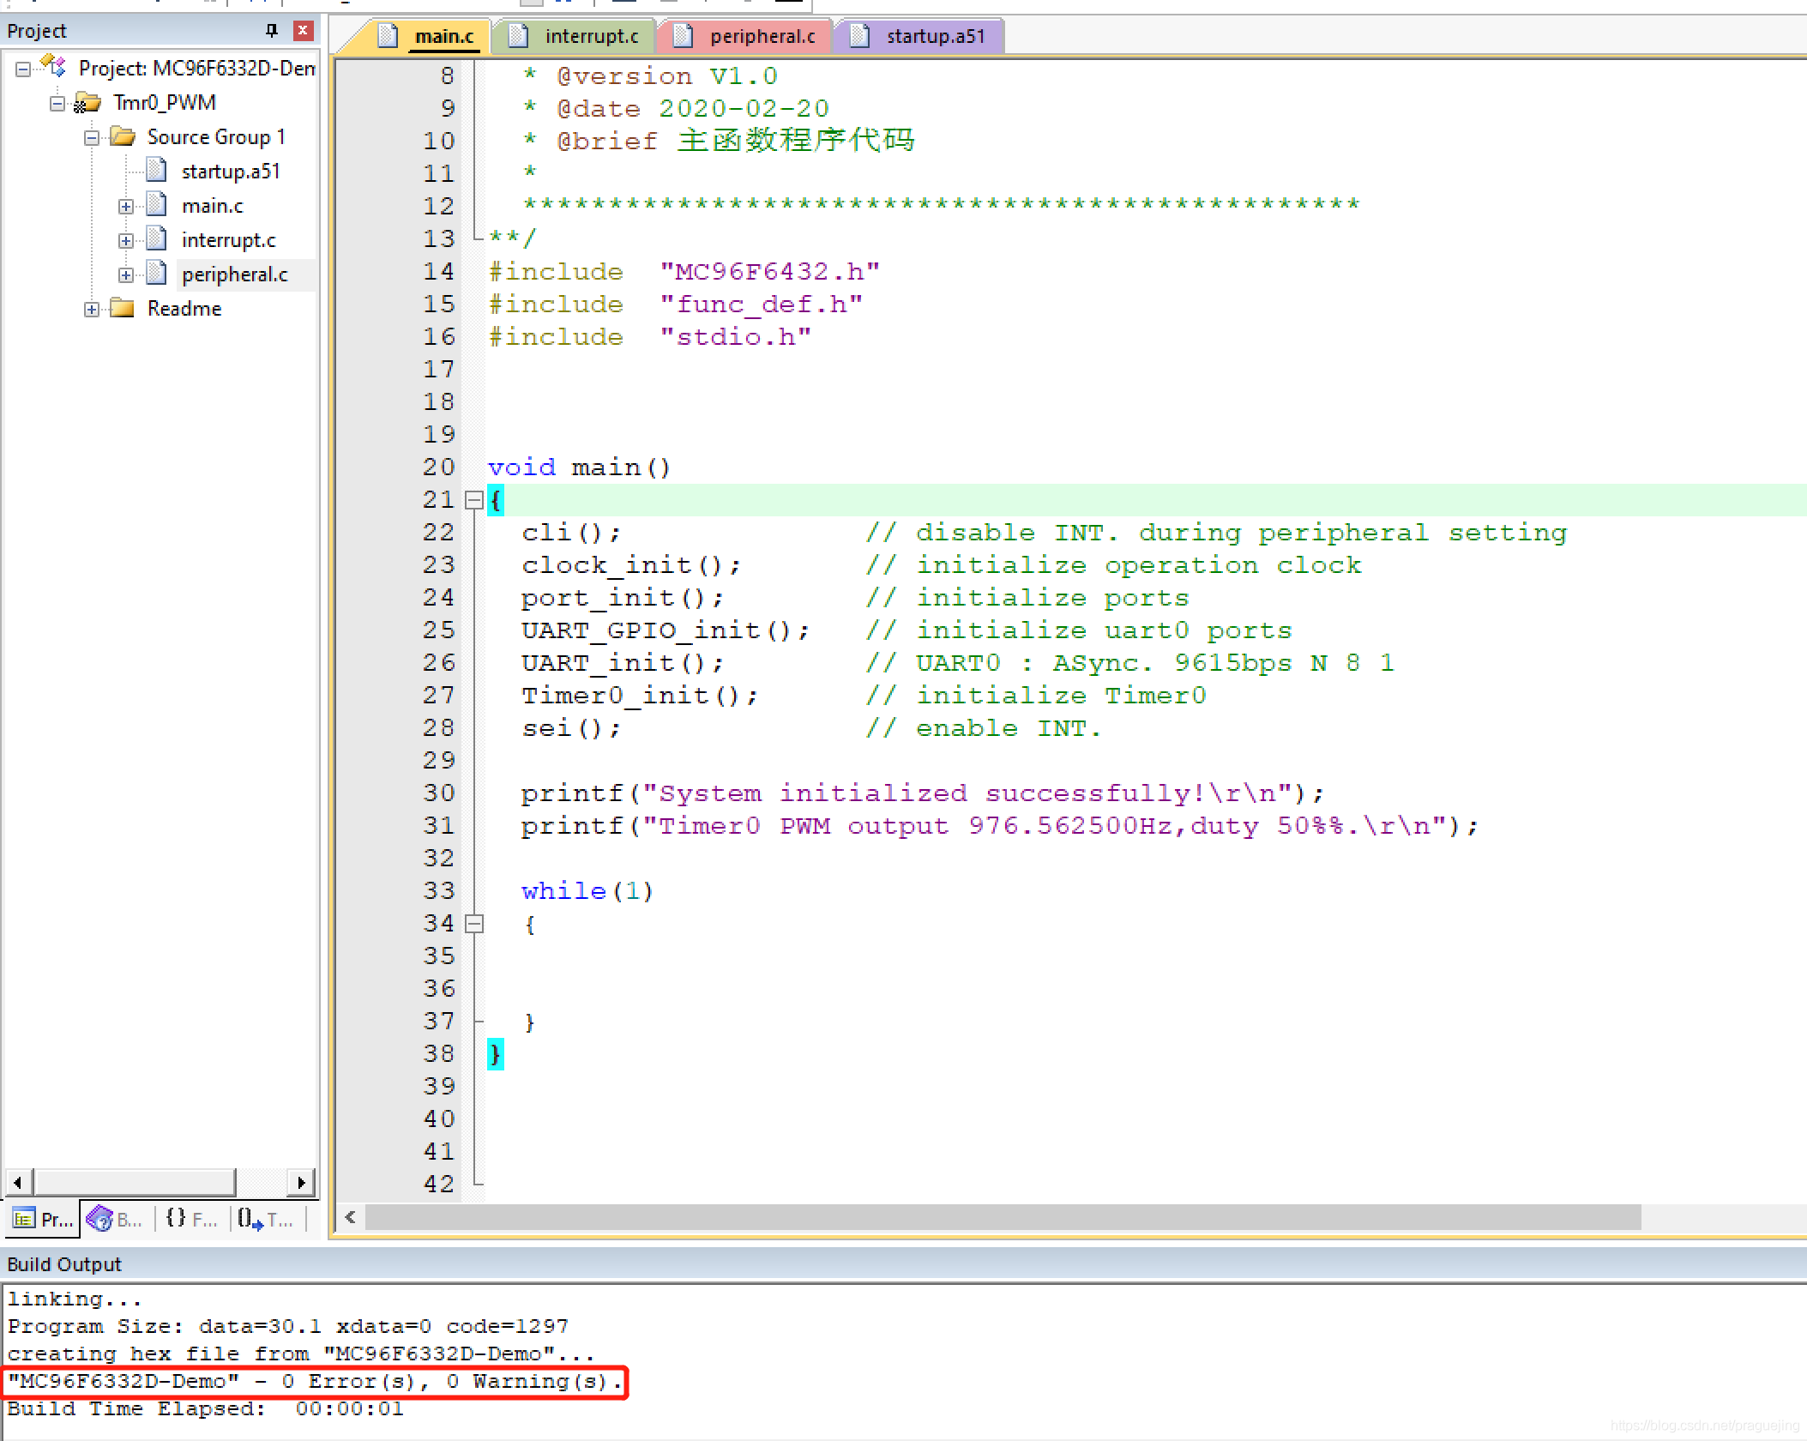Click the interrupt.c file icon in tree
This screenshot has height=1441, width=1807.
click(x=156, y=239)
